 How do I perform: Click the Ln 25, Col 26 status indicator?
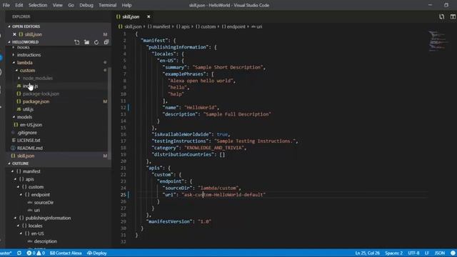[367, 253]
